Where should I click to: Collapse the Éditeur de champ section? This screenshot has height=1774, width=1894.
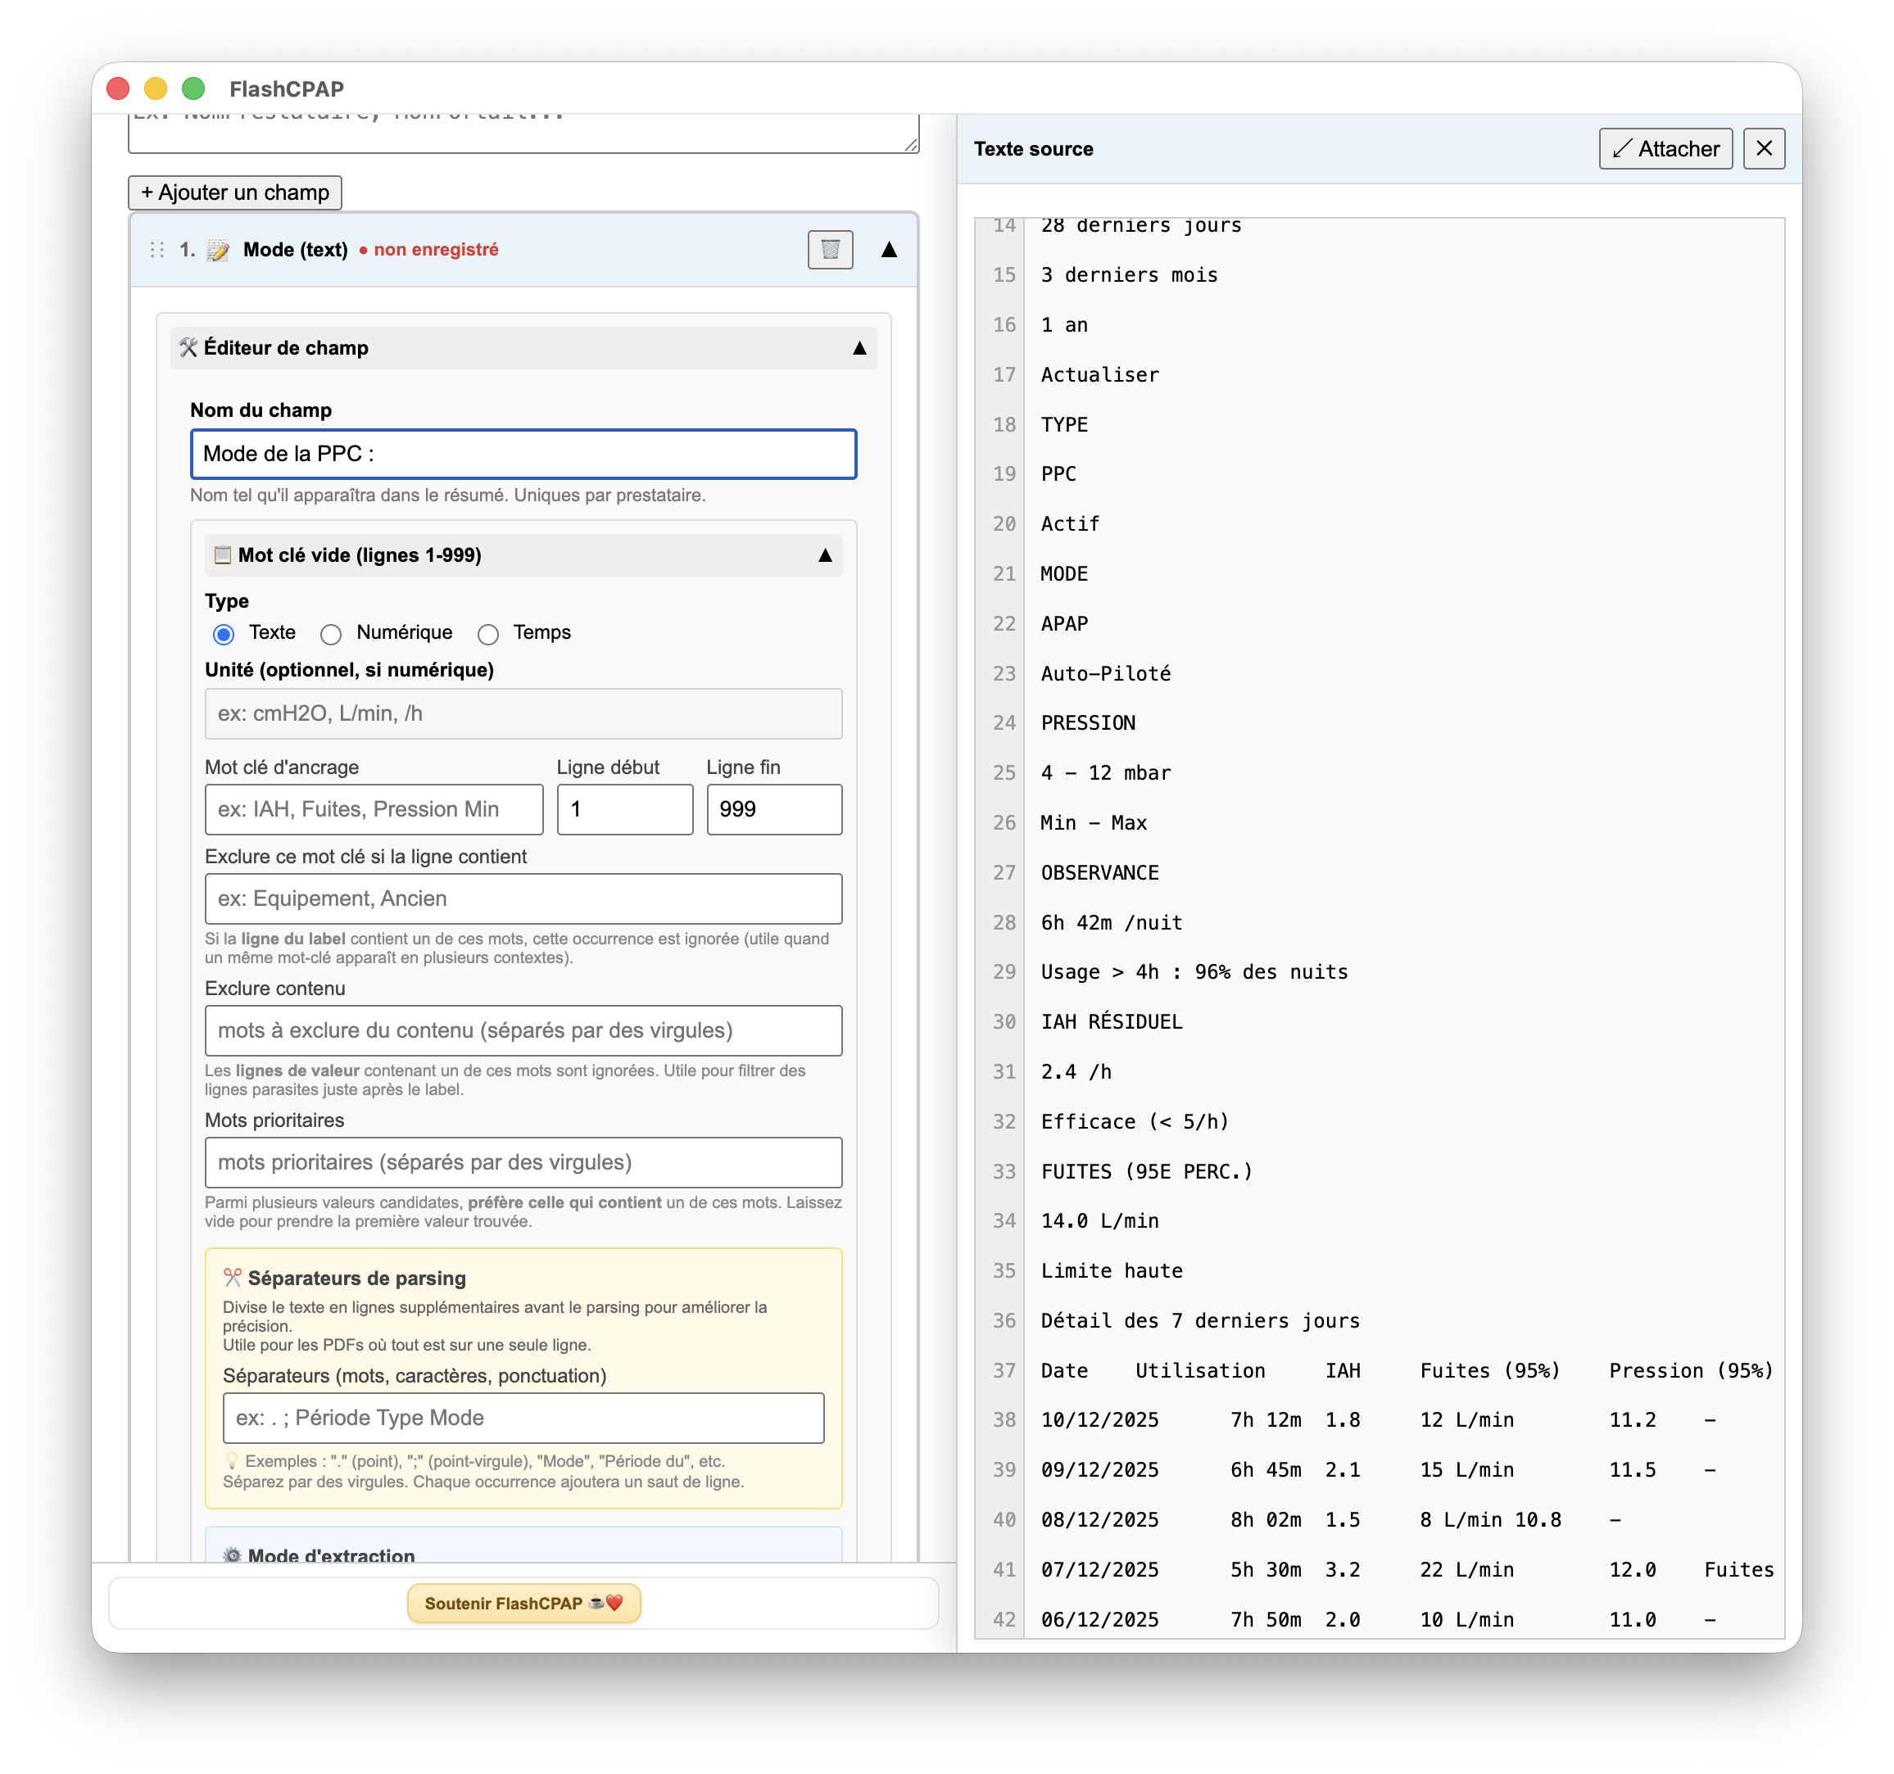(859, 348)
